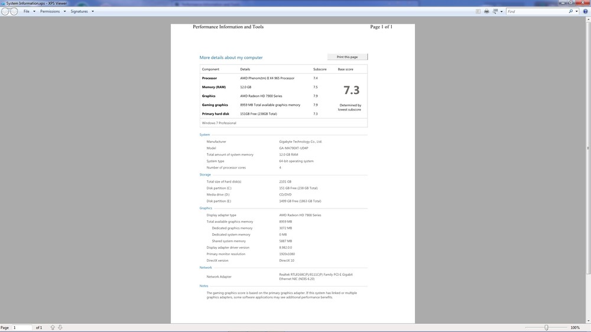Click Gigabyte Technology Co., Ltd. manufacturer value
591x332 pixels.
(x=301, y=142)
